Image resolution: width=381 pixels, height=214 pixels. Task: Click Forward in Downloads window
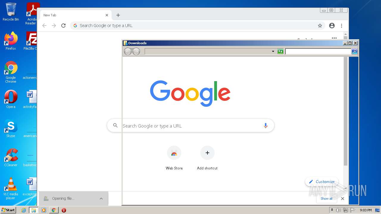(x=136, y=52)
